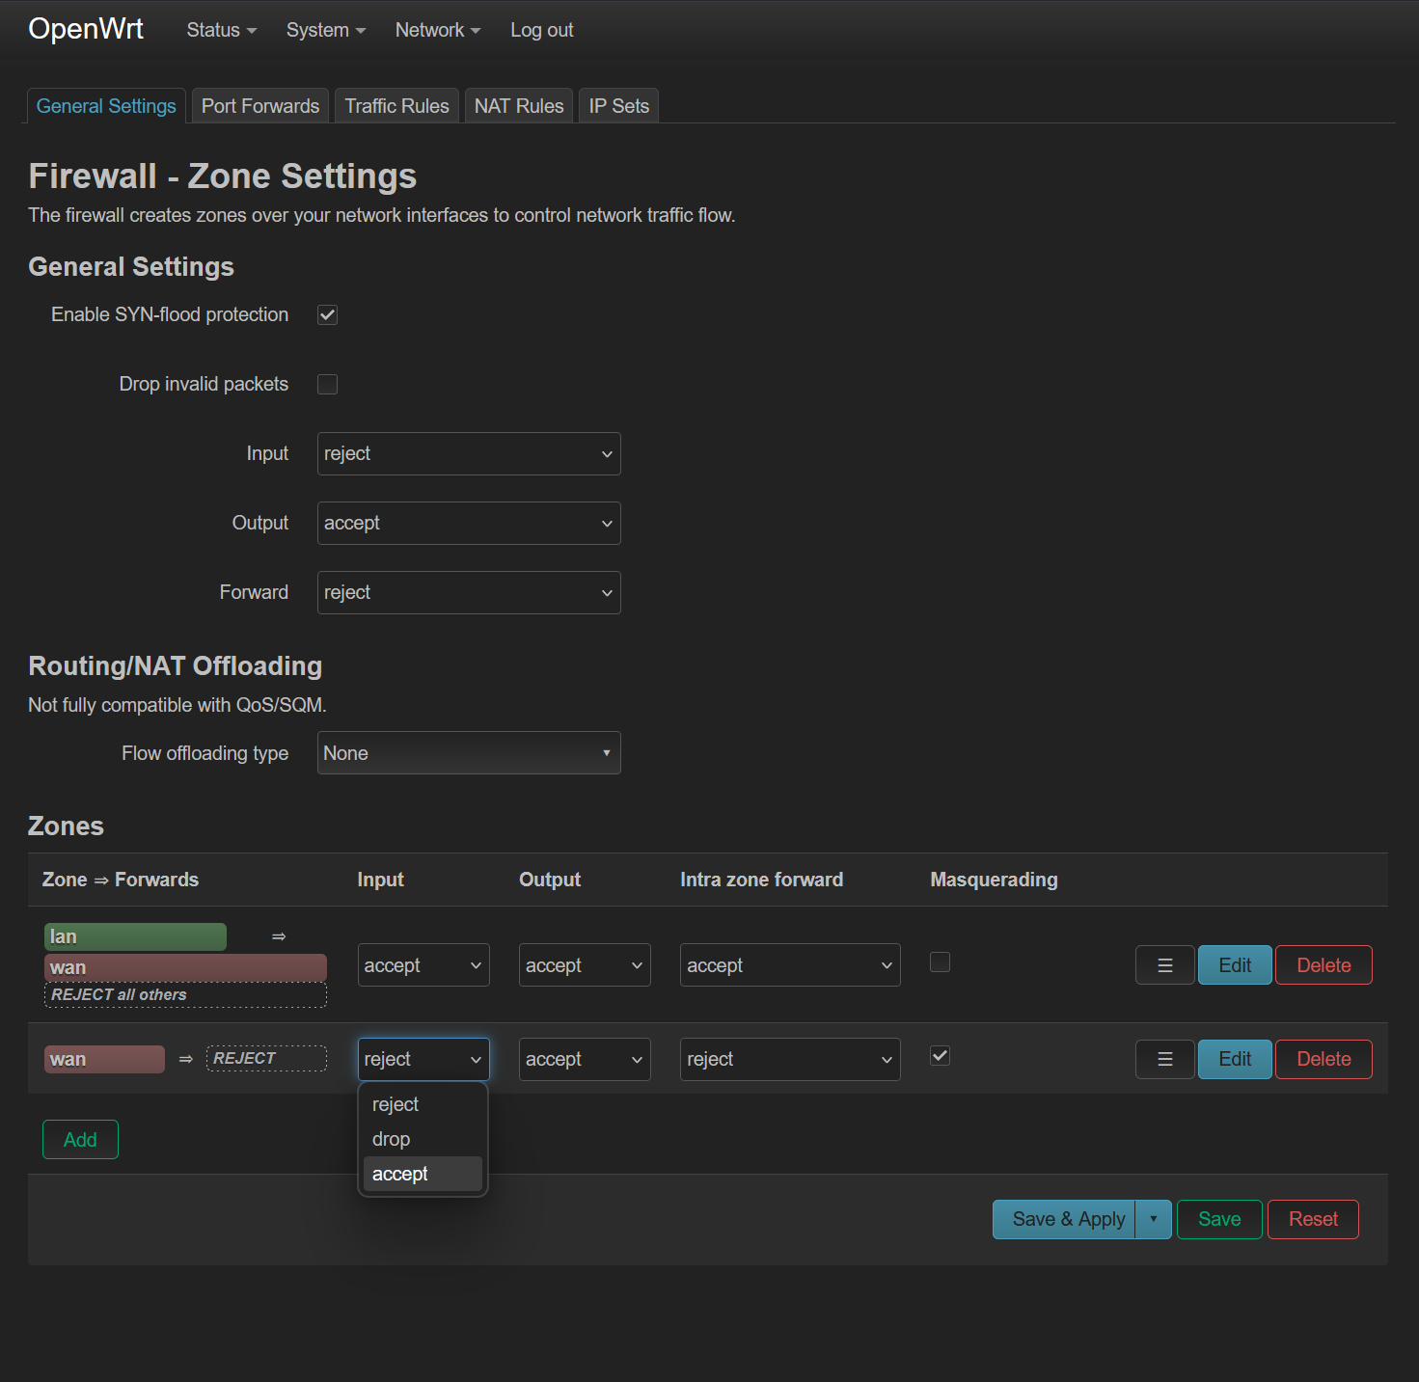
Task: Click the red wan zone badge in second row
Action: (x=104, y=1059)
